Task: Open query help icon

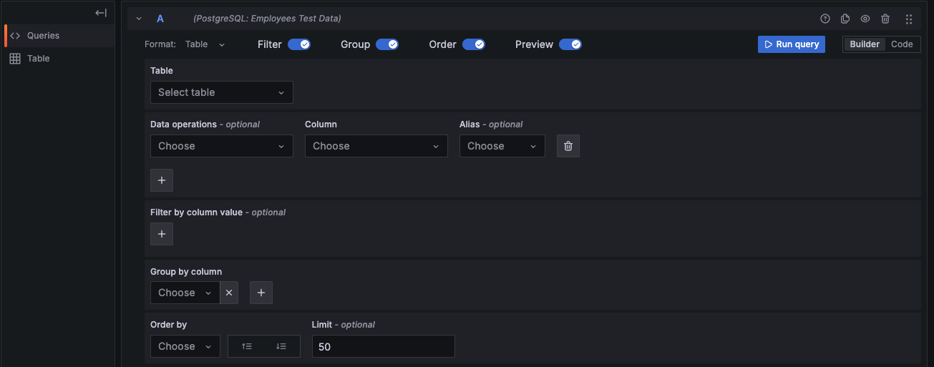Action: coord(825,19)
